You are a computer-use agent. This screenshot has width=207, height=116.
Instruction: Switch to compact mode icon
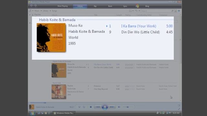point(179,109)
